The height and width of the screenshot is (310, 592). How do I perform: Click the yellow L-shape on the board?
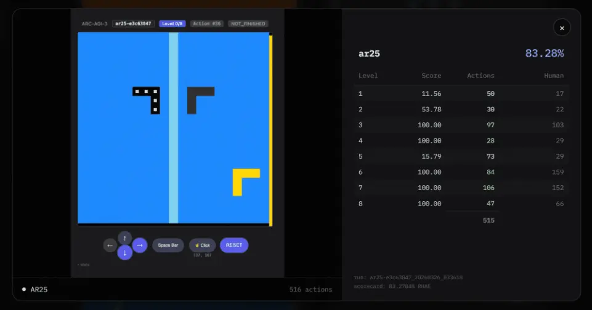(x=246, y=182)
